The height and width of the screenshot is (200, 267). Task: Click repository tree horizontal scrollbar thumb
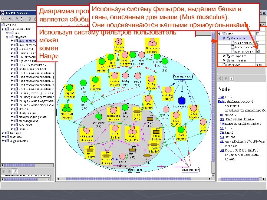(19, 165)
